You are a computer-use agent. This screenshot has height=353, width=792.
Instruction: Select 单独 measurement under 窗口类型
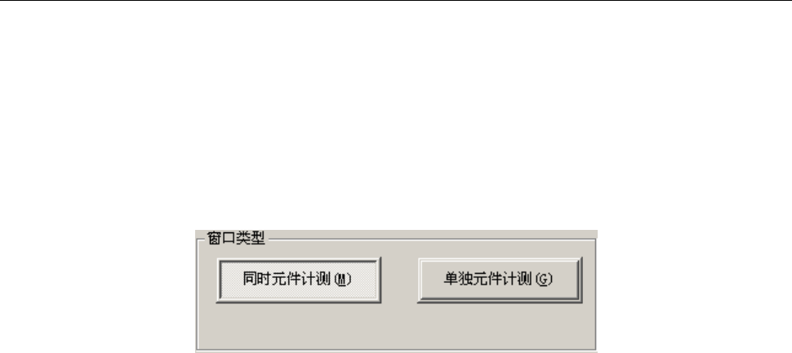500,280
